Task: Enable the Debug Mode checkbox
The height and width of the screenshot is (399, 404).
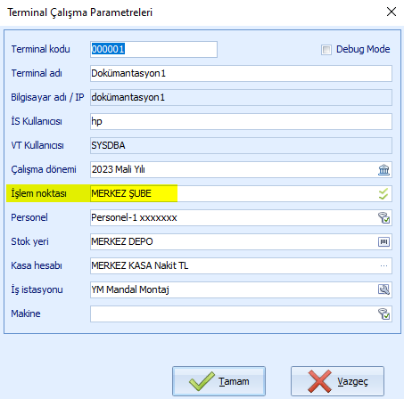Action: (326, 50)
